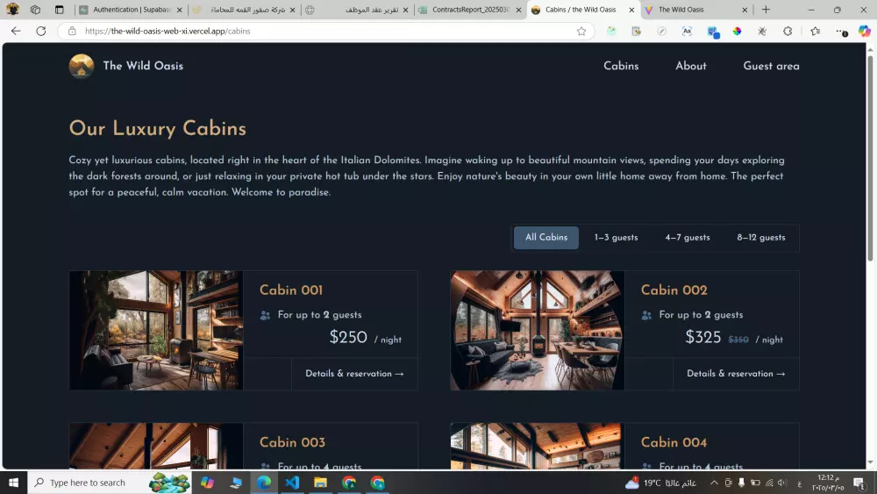Image resolution: width=877 pixels, height=494 pixels.
Task: Click the colorful wheel extension icon
Action: pos(738,32)
